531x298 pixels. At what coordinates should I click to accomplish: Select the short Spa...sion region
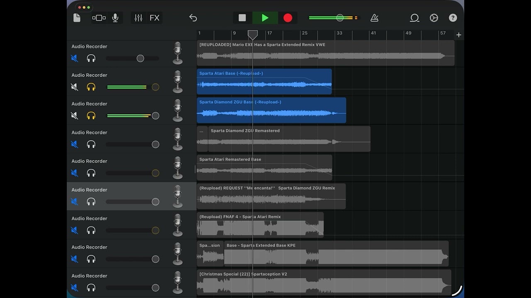[210, 254]
